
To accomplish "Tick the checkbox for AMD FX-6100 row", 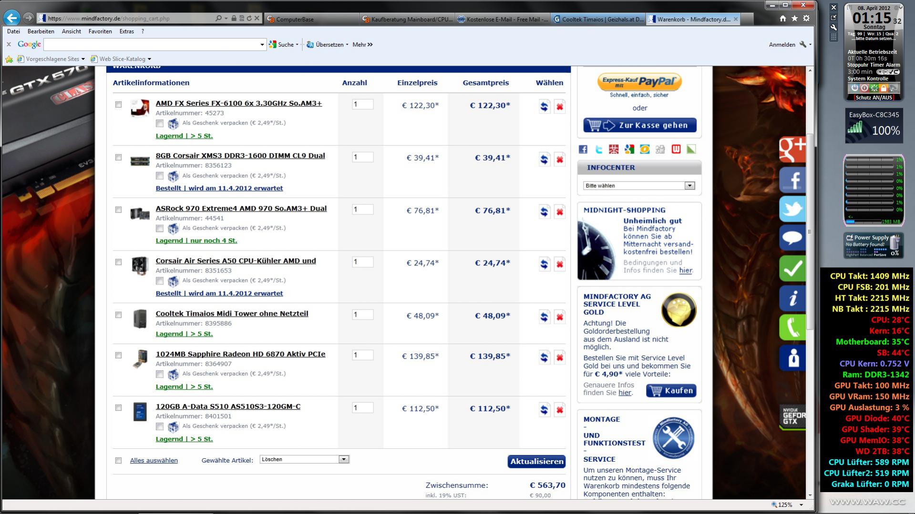I will tap(118, 104).
